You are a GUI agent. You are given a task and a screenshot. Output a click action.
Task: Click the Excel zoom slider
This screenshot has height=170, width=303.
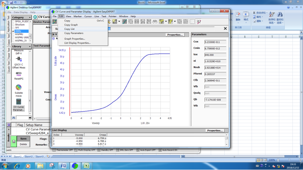pos(289,160)
